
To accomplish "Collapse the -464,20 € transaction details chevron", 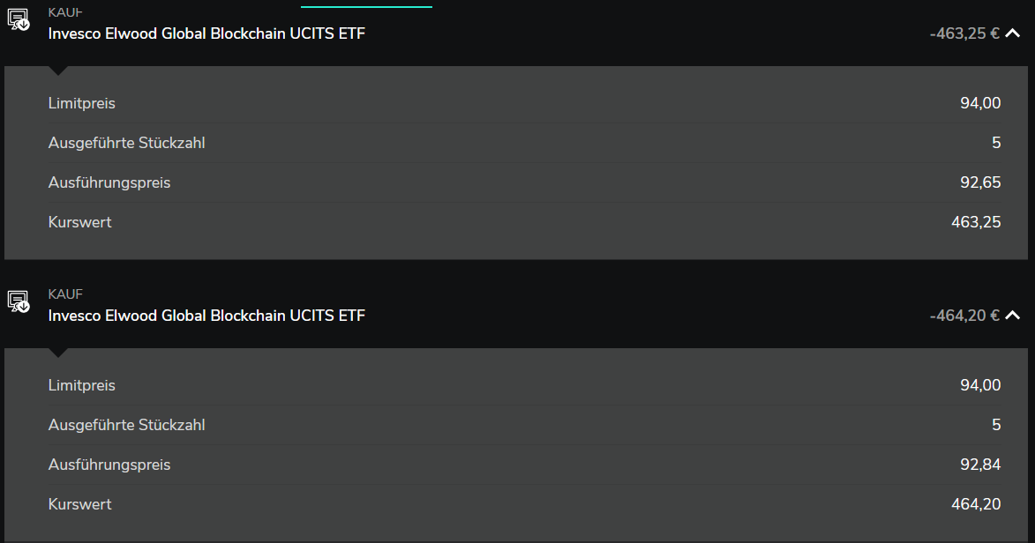I will (1013, 316).
